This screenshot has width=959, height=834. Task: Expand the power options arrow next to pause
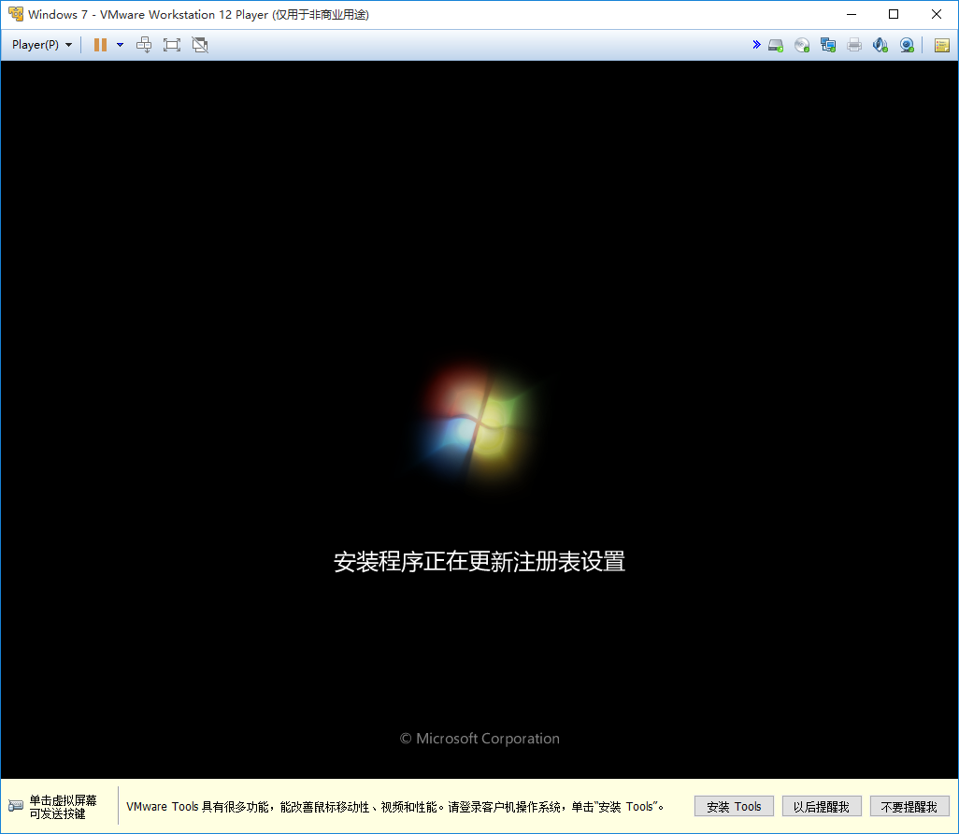120,45
